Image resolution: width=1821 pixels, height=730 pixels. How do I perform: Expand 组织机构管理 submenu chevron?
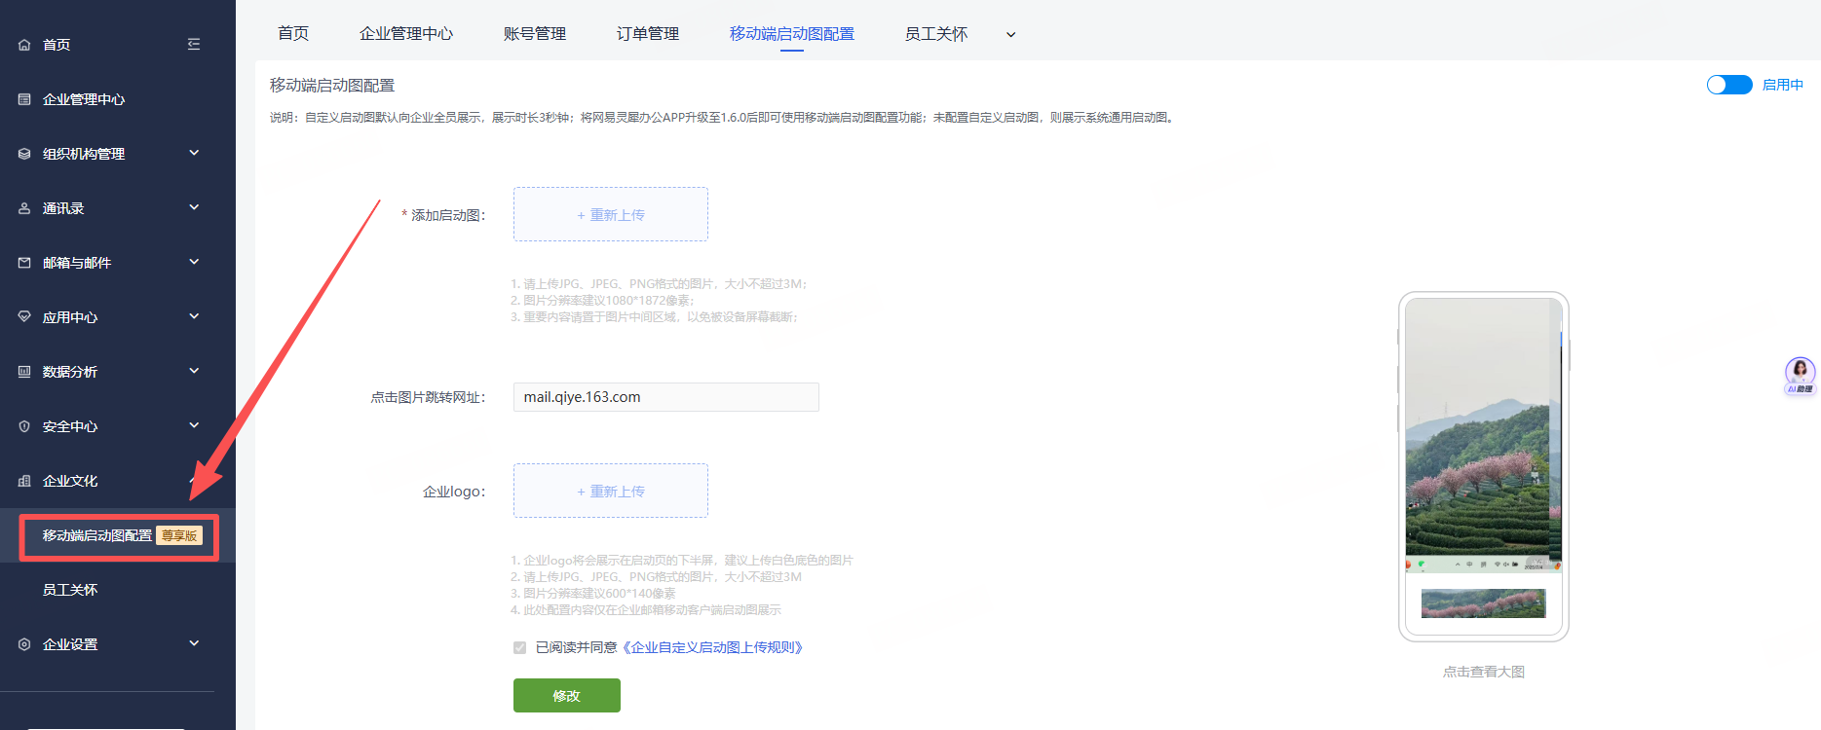coord(194,153)
